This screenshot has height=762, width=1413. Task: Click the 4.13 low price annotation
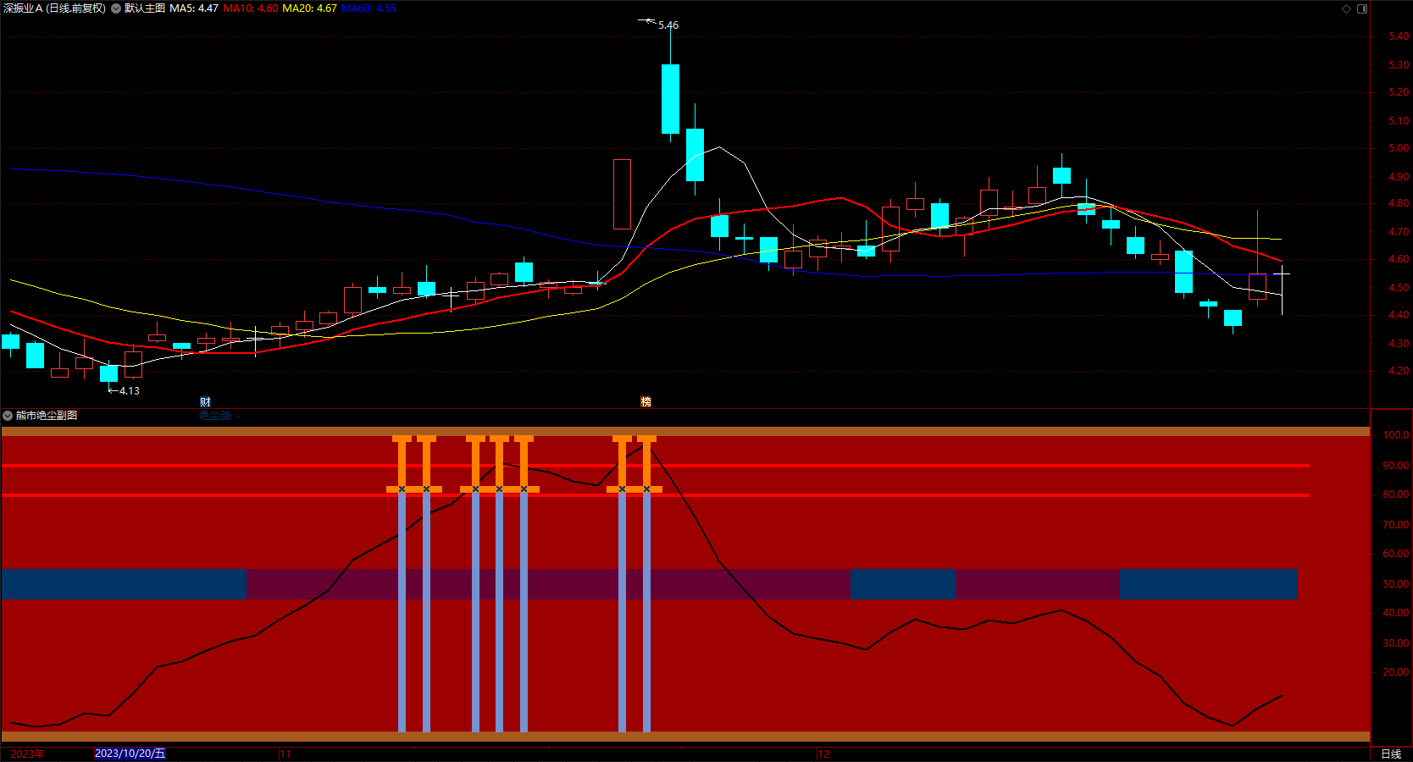[x=130, y=391]
